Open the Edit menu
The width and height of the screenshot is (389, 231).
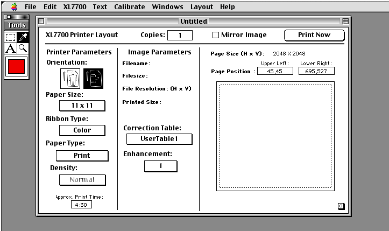50,6
